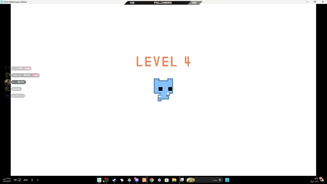
Task: Click the follower count 129
Action: pyautogui.click(x=132, y=3)
